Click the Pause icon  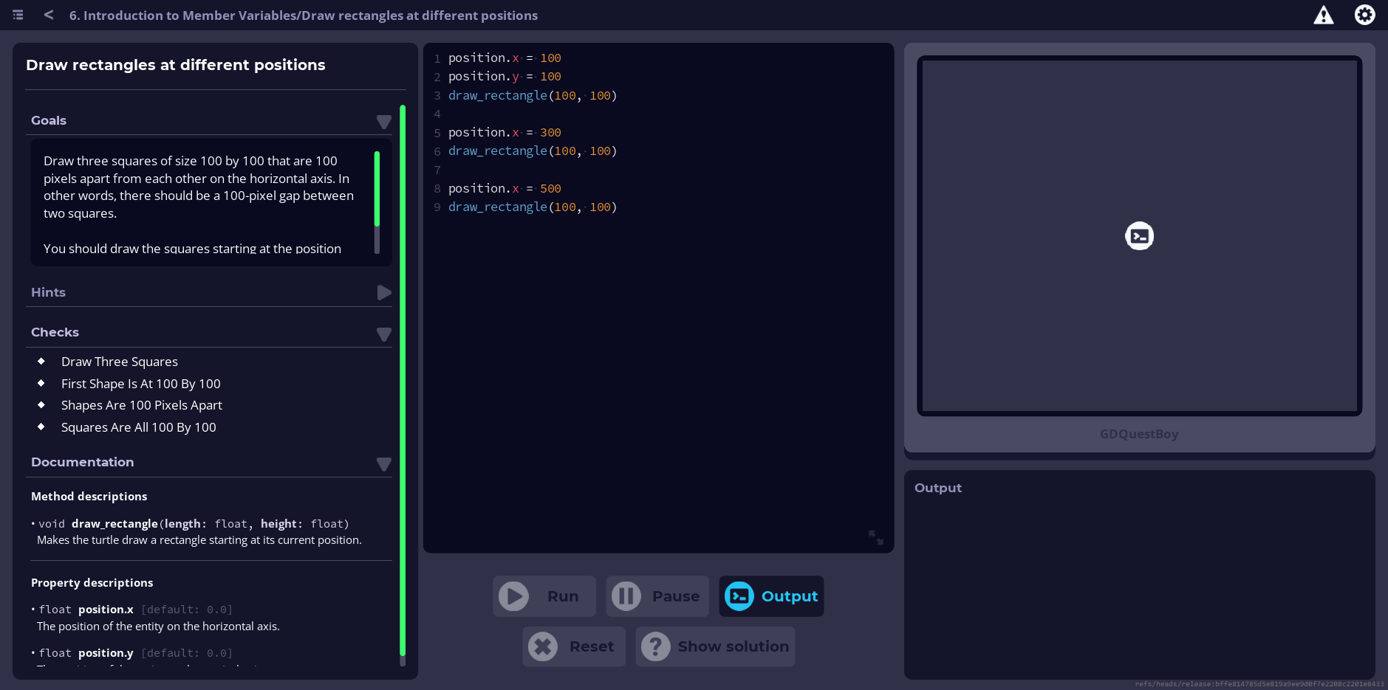pos(625,596)
